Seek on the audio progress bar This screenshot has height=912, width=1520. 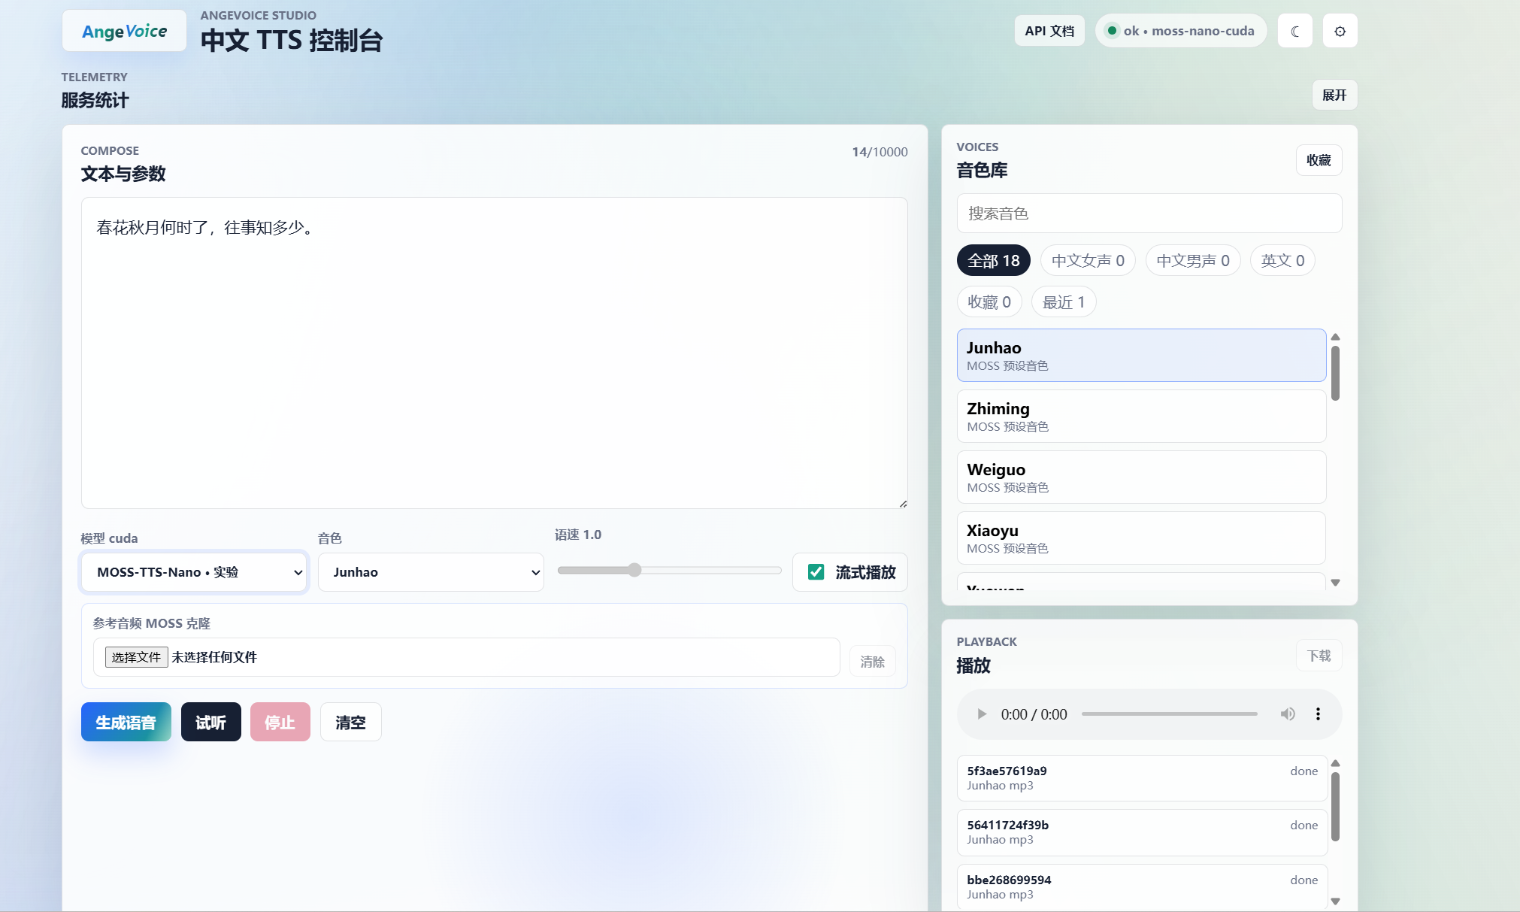[1169, 714]
